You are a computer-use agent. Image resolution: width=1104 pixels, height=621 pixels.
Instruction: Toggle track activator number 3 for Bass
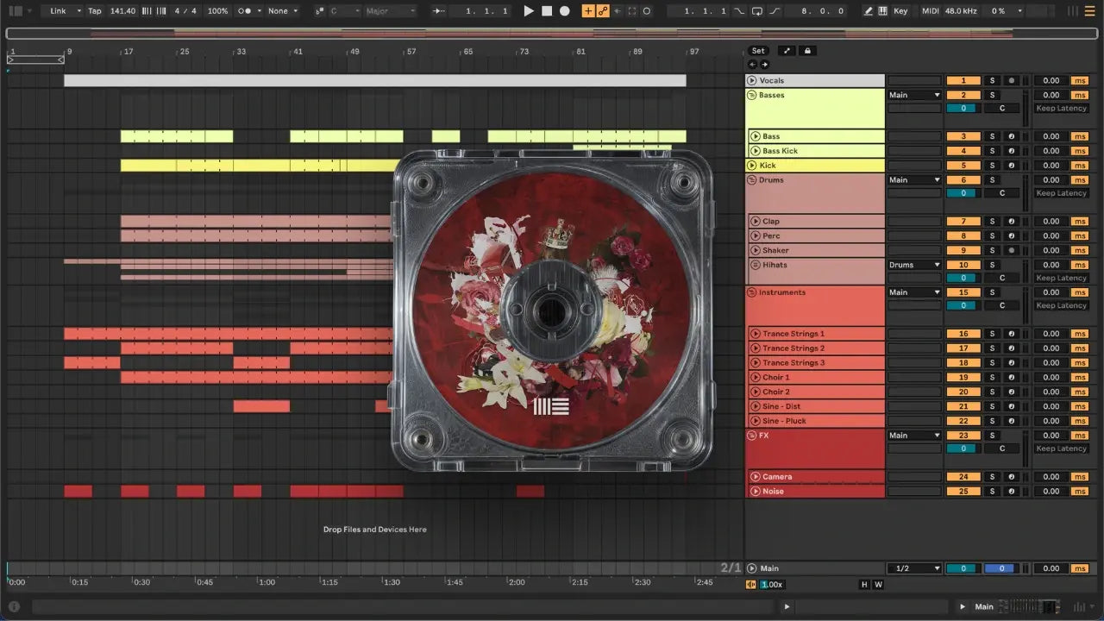[x=963, y=136]
